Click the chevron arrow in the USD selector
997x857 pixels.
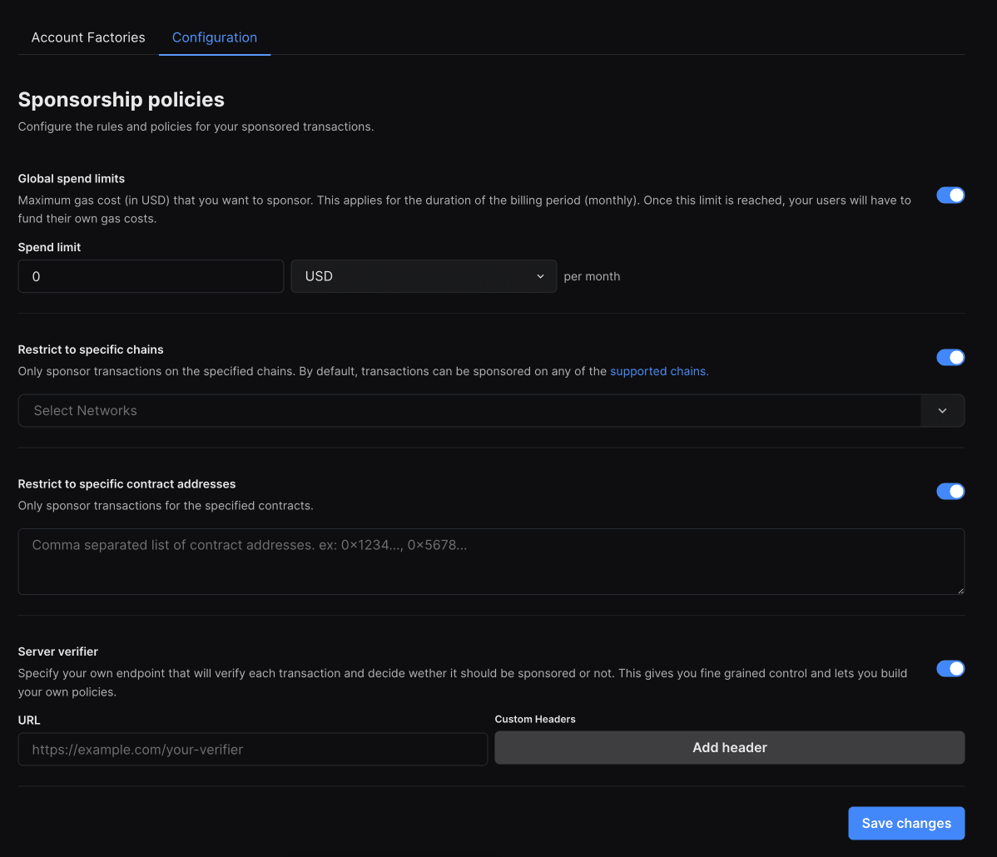(540, 276)
